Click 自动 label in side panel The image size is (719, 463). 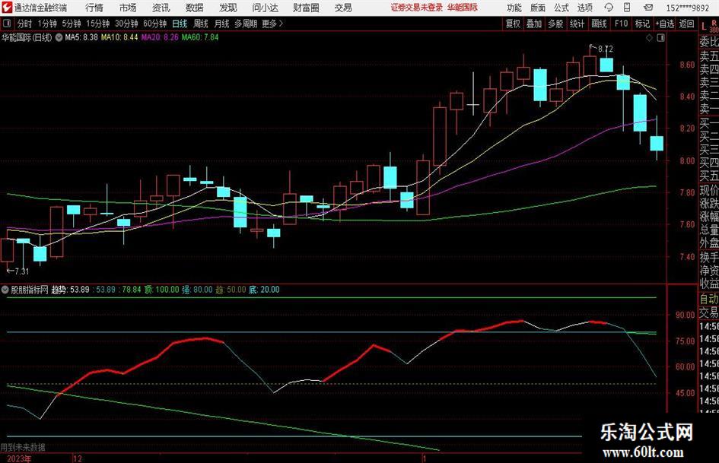click(709, 299)
